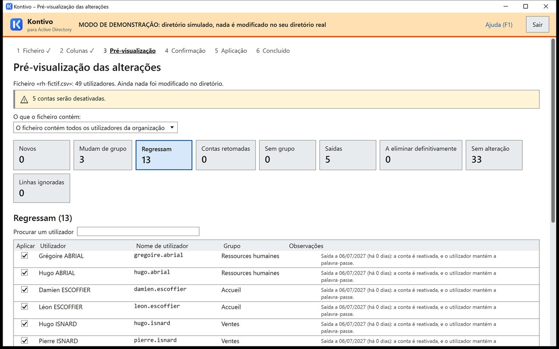Select the Sem grupo tile
The width and height of the screenshot is (559, 349).
[287, 155]
